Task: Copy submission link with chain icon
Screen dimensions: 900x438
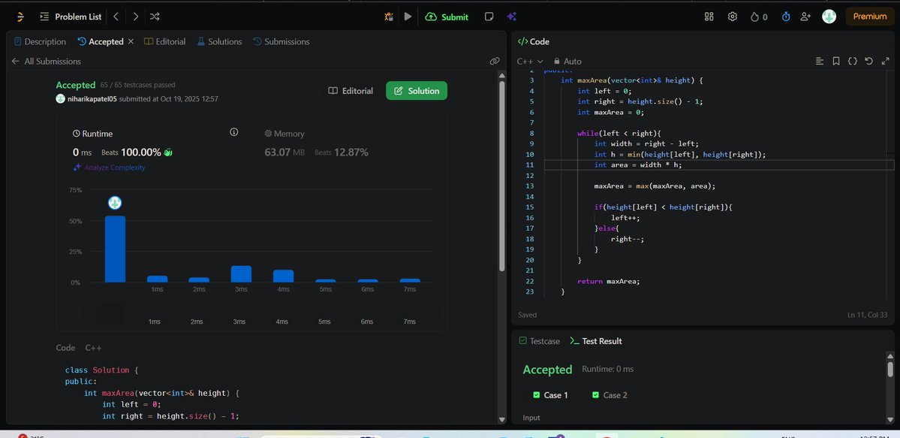Action: click(494, 61)
